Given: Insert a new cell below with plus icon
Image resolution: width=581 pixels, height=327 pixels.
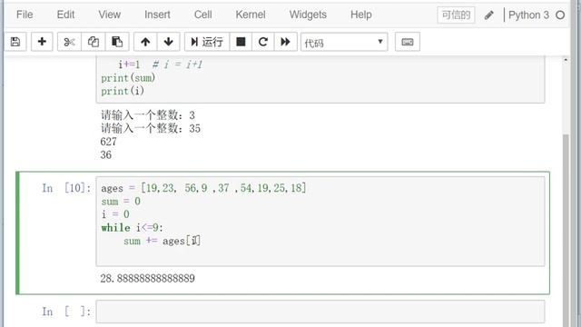Looking at the screenshot, I should coord(42,42).
